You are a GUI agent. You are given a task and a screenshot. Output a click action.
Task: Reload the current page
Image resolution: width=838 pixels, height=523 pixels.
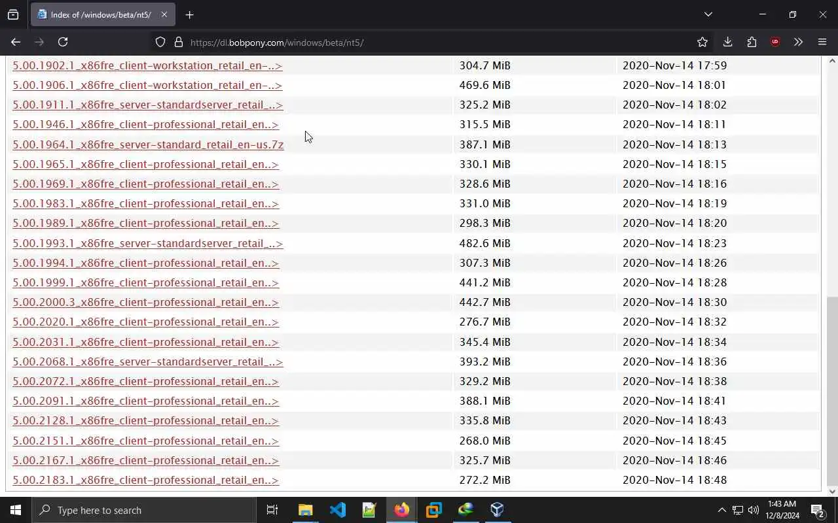point(63,42)
